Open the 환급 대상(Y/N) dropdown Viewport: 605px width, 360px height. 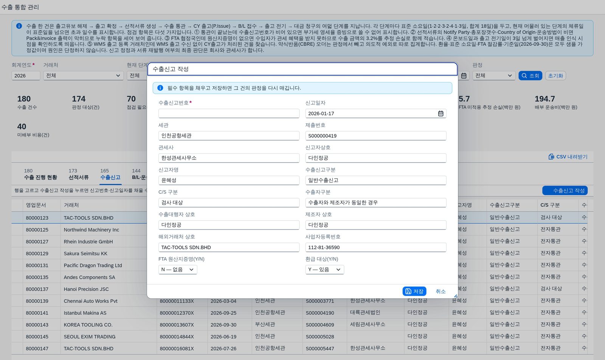[324, 270]
